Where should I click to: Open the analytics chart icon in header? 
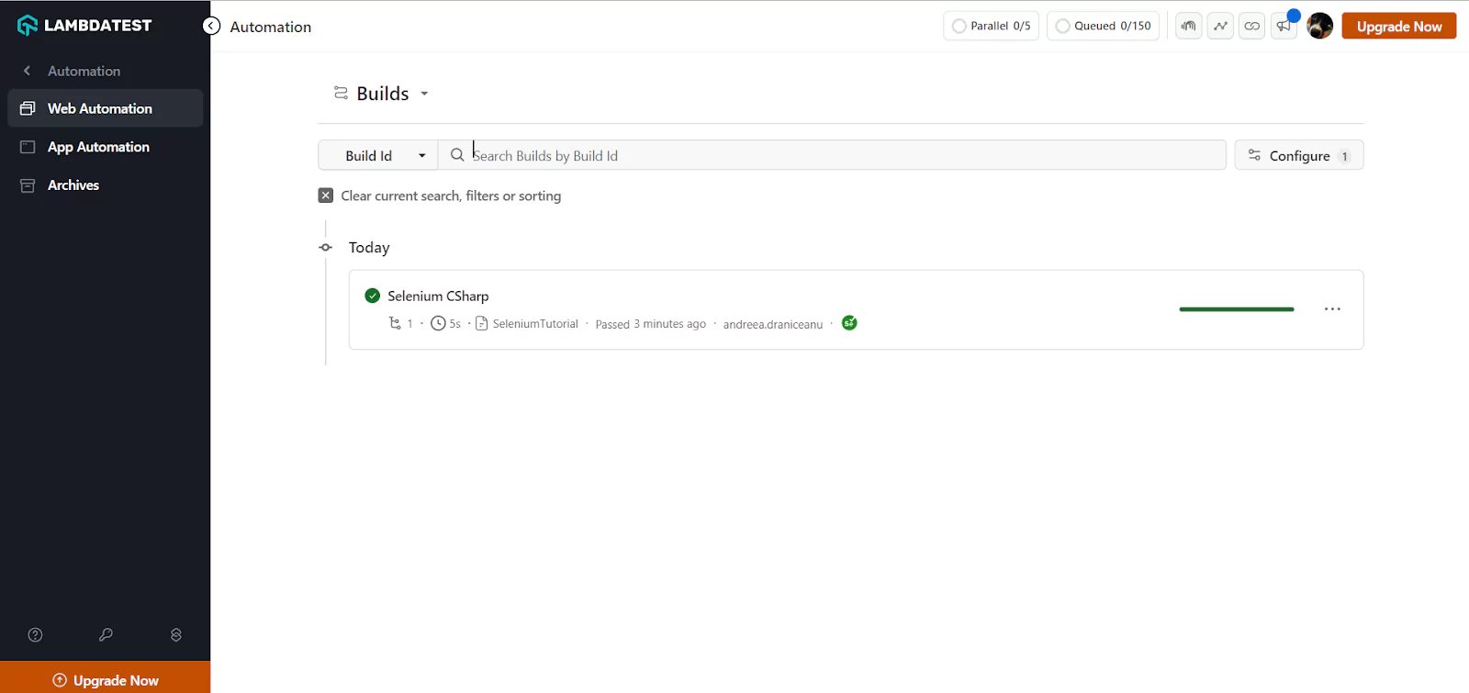click(x=1220, y=26)
